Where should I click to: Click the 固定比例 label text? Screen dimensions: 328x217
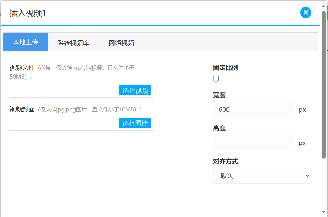225,68
